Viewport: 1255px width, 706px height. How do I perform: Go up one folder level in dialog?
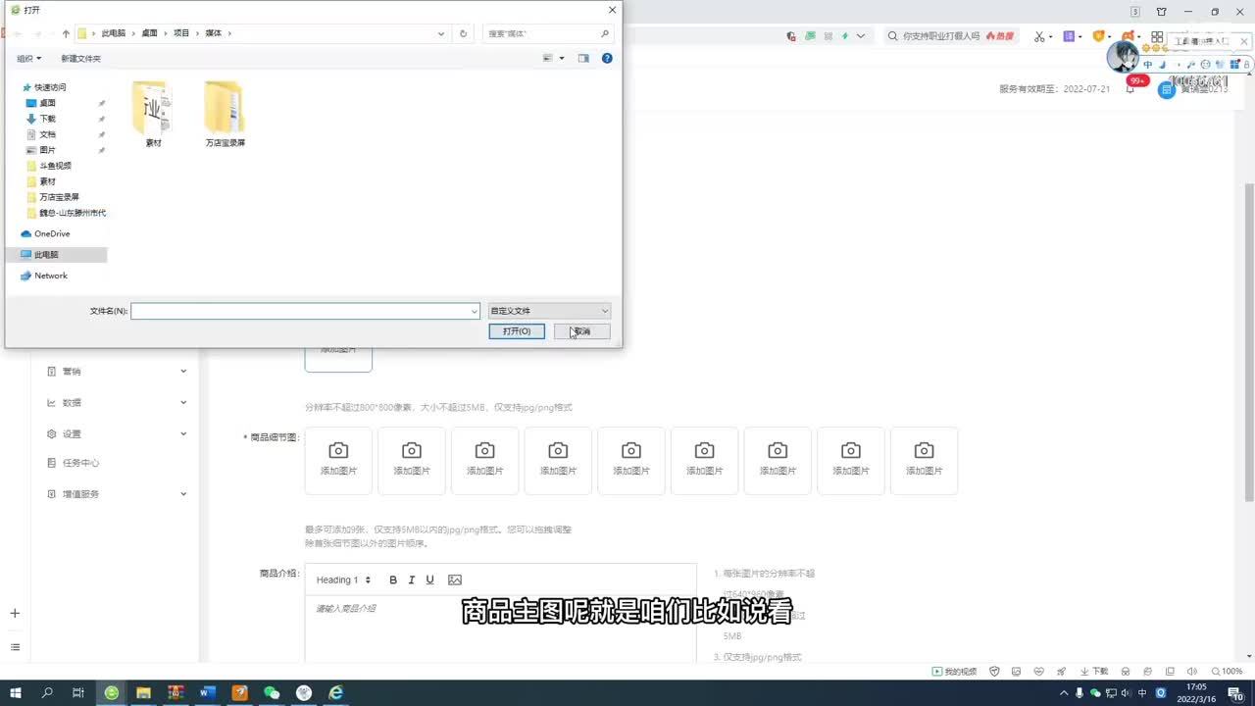pos(66,33)
